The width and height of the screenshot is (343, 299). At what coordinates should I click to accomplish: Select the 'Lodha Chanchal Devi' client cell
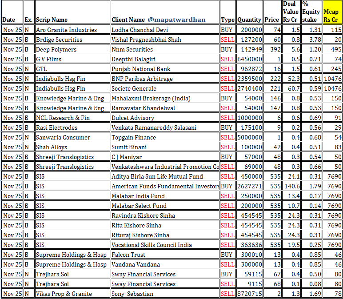(165, 29)
